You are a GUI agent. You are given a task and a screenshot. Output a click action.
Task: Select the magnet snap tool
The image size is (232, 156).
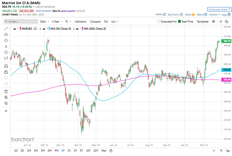click(6, 66)
